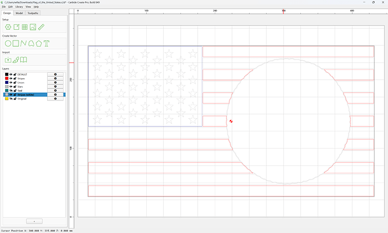Open the Help menu

36,7
